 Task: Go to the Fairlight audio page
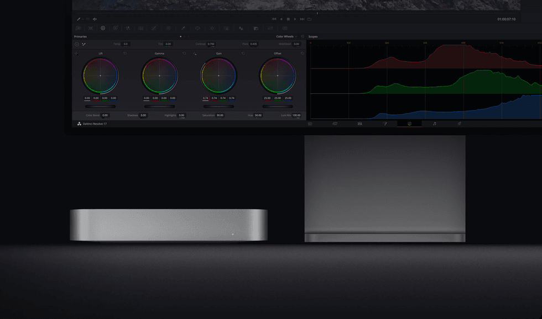435,123
